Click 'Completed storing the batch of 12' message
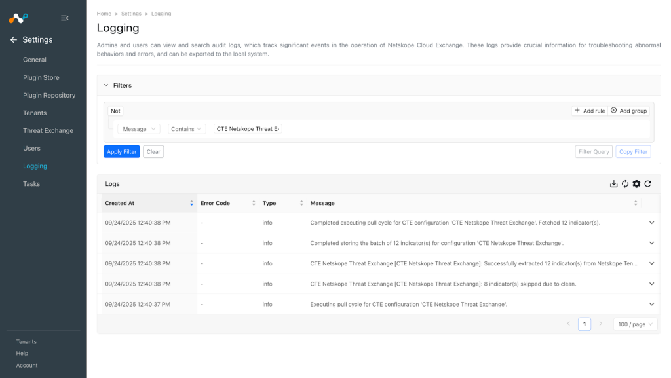 tap(436, 243)
